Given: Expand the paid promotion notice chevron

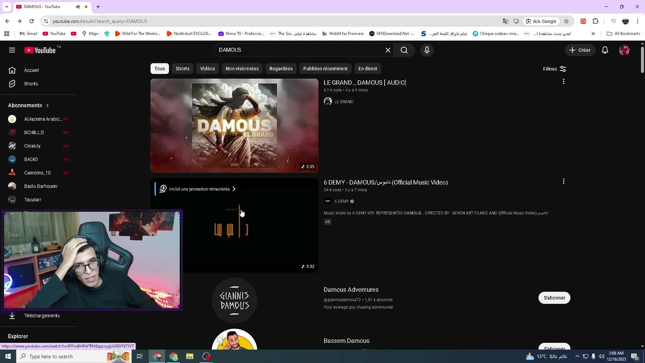Looking at the screenshot, I should 234,189.
